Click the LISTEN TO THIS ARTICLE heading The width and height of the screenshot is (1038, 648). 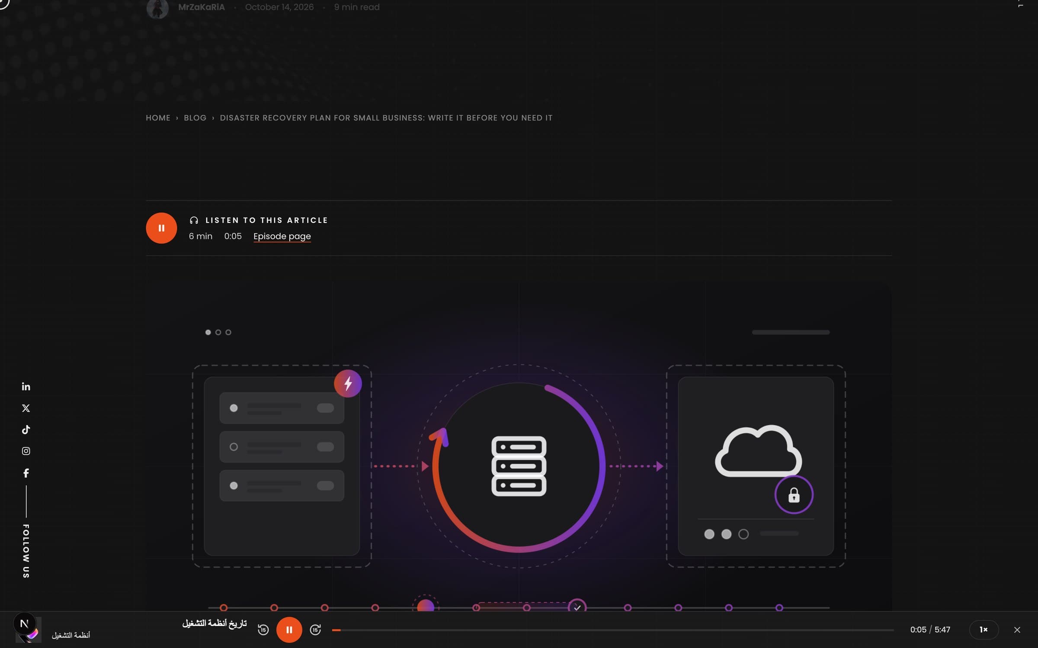pyautogui.click(x=267, y=220)
